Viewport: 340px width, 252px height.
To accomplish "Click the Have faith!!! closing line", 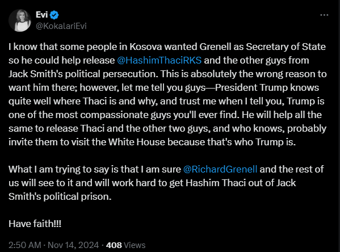I will [35, 224].
